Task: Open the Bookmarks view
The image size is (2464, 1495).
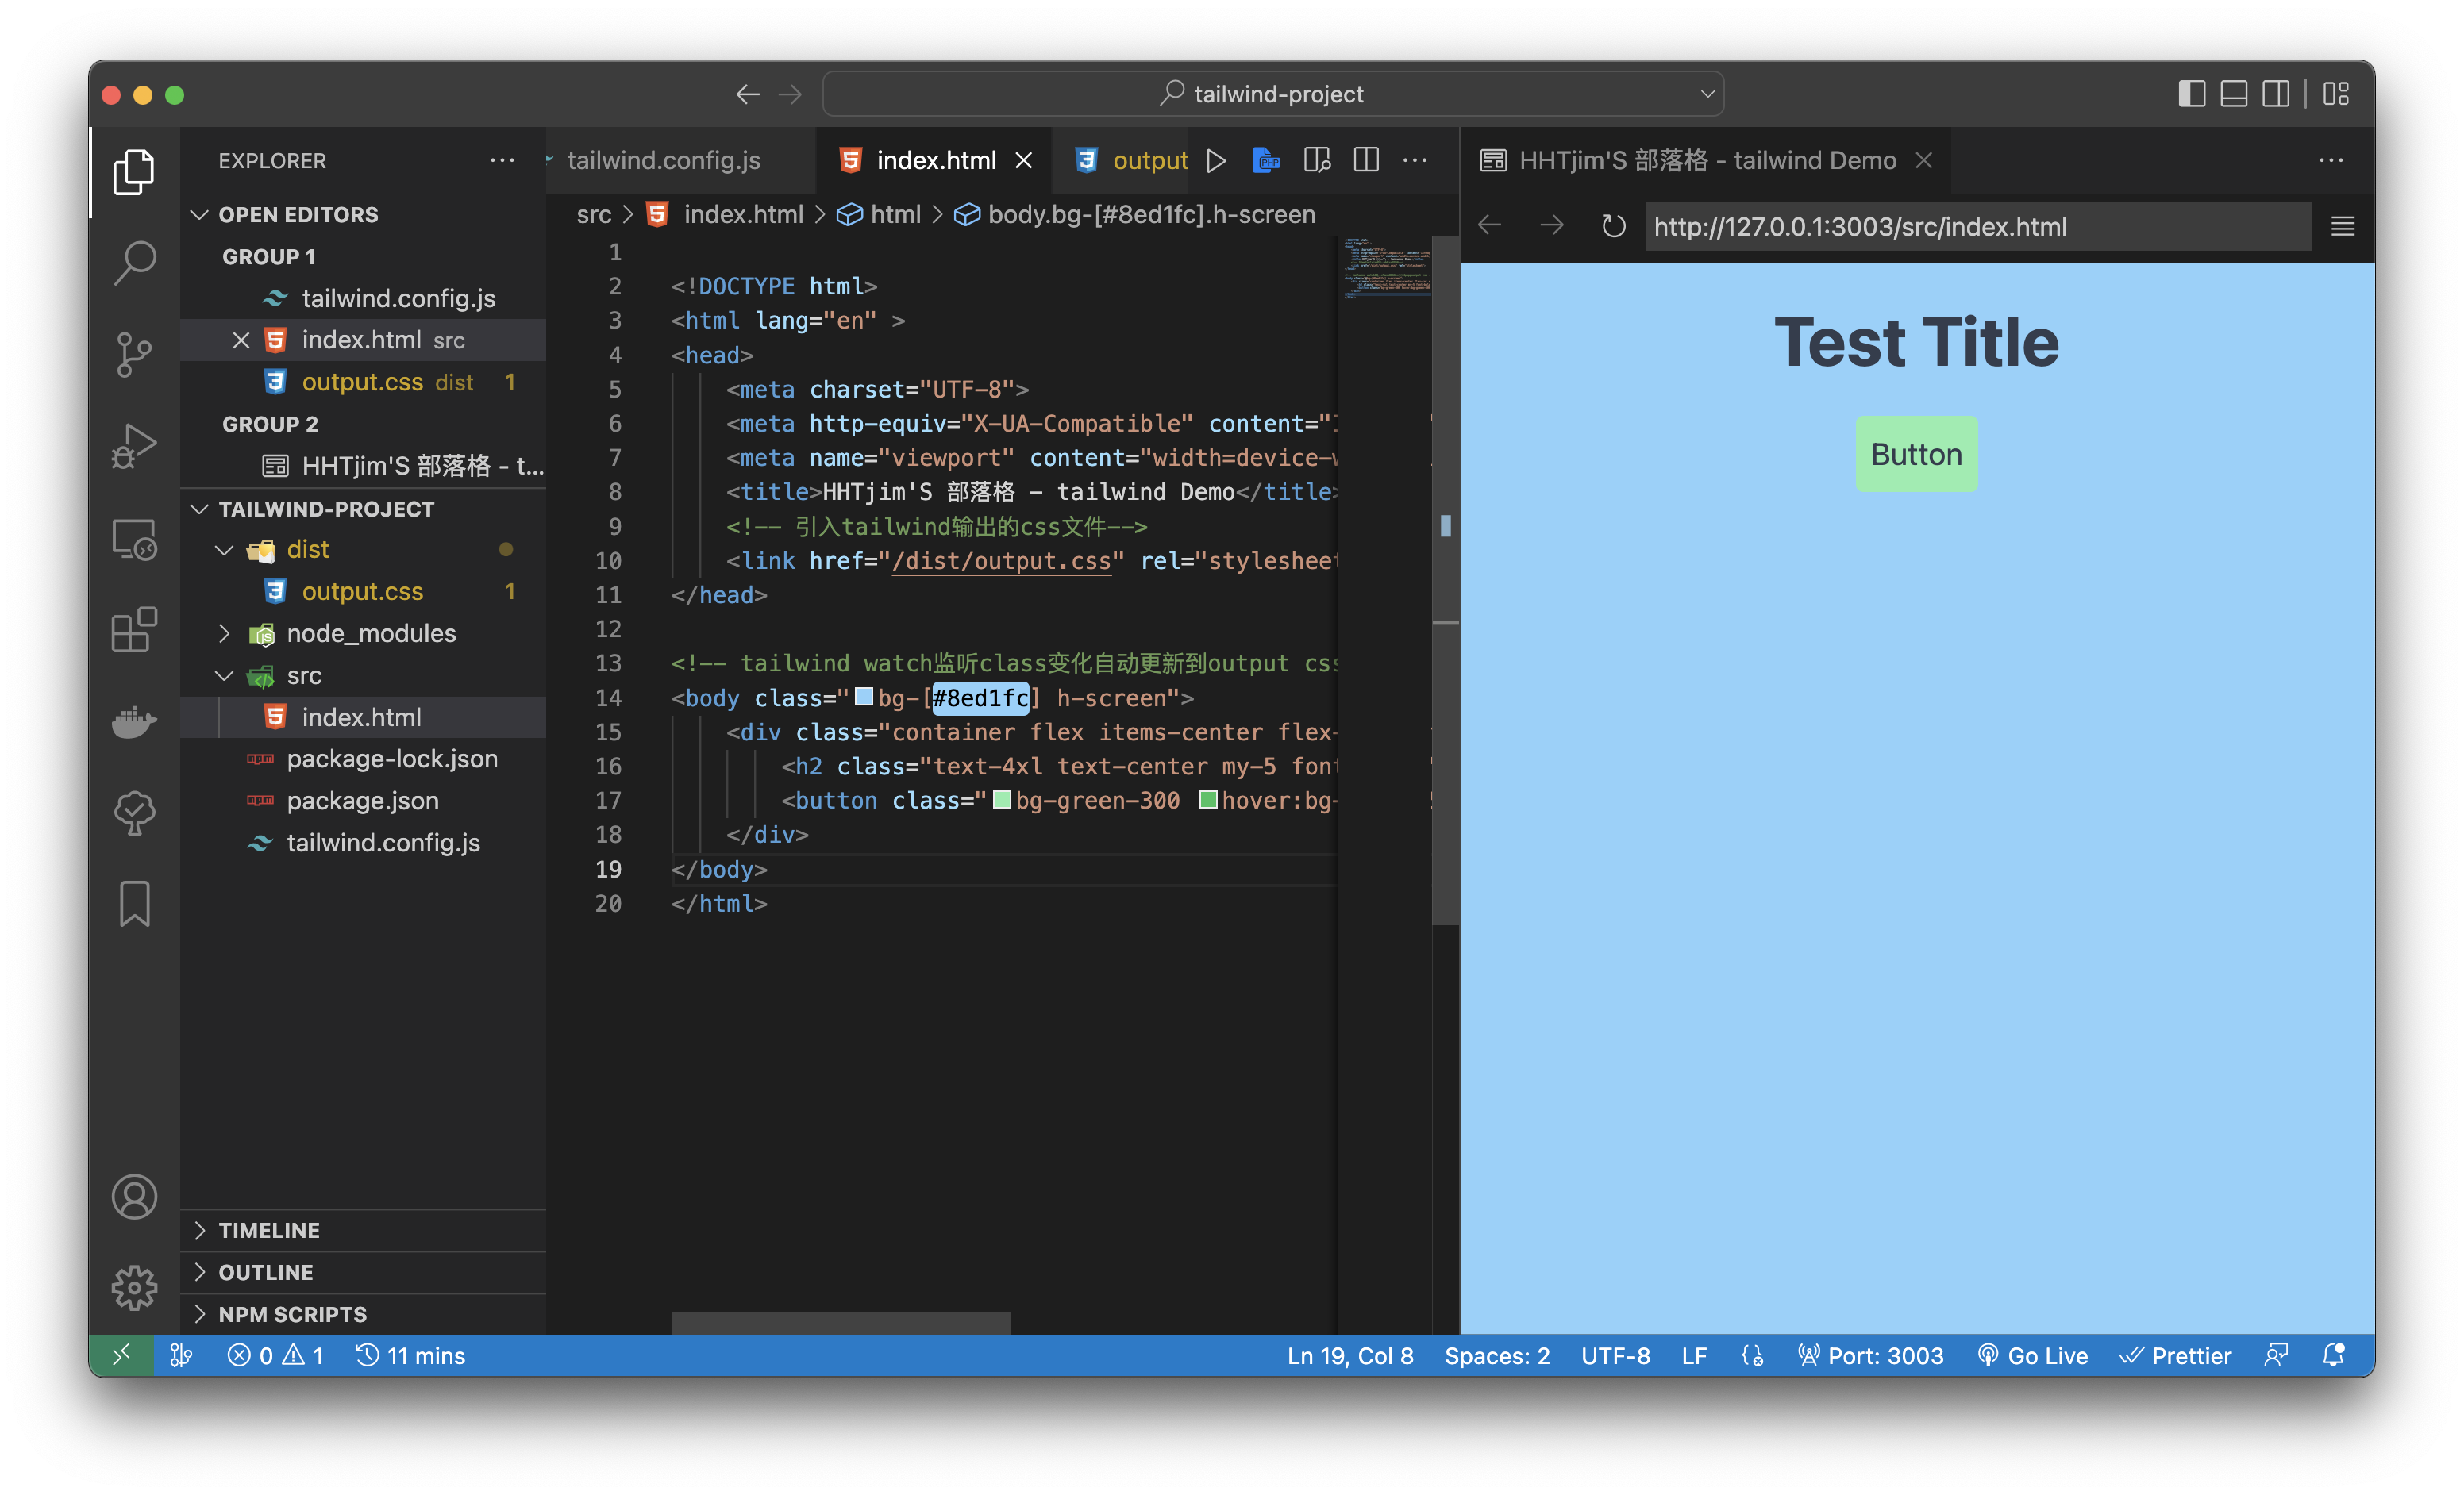Action: coord(134,903)
